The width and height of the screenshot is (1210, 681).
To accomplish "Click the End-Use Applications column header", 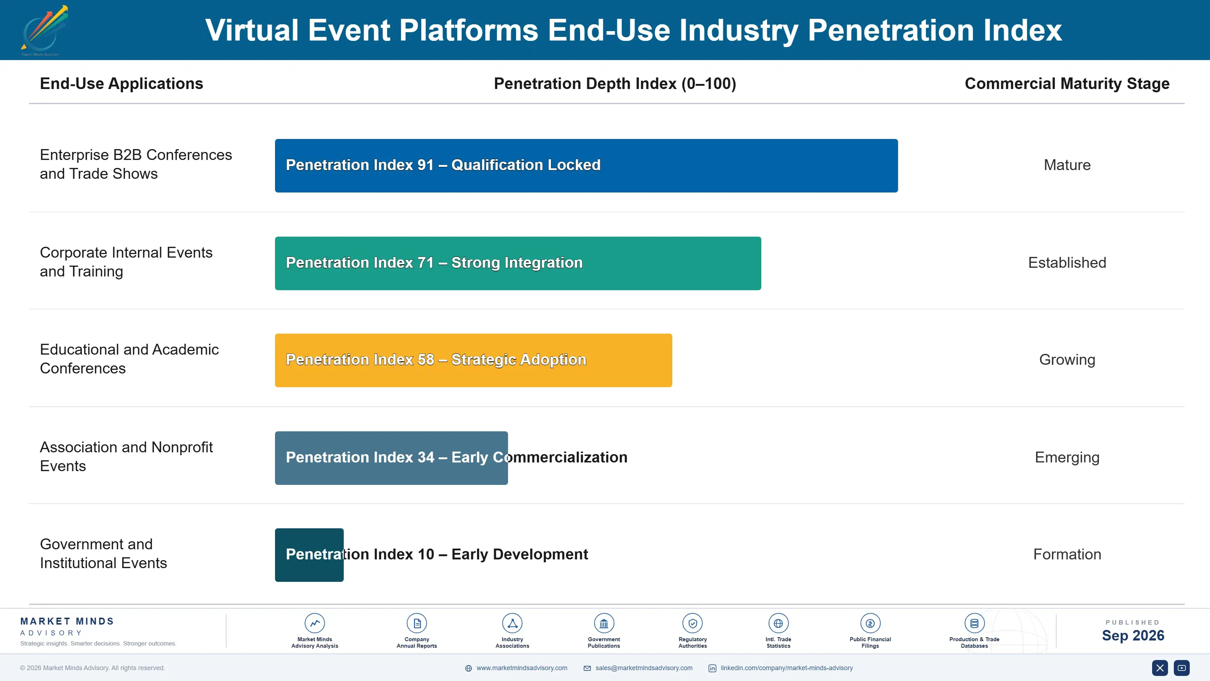I will 121,84.
